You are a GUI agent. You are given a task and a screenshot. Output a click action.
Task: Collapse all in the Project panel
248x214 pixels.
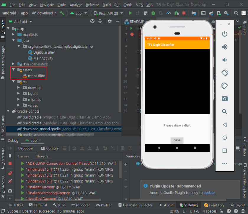100,21
